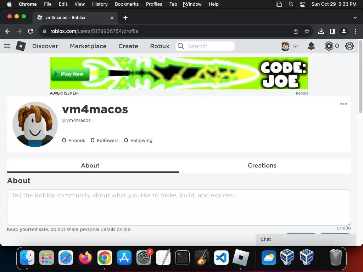Image resolution: width=363 pixels, height=272 pixels.
Task: Go back to the previous page
Action: pos(8,31)
